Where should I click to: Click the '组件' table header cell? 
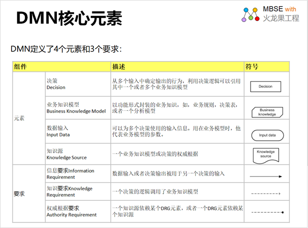click(x=62, y=67)
